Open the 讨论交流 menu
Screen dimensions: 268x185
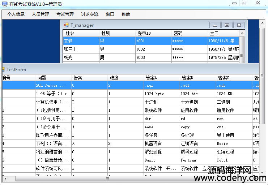click(x=90, y=14)
